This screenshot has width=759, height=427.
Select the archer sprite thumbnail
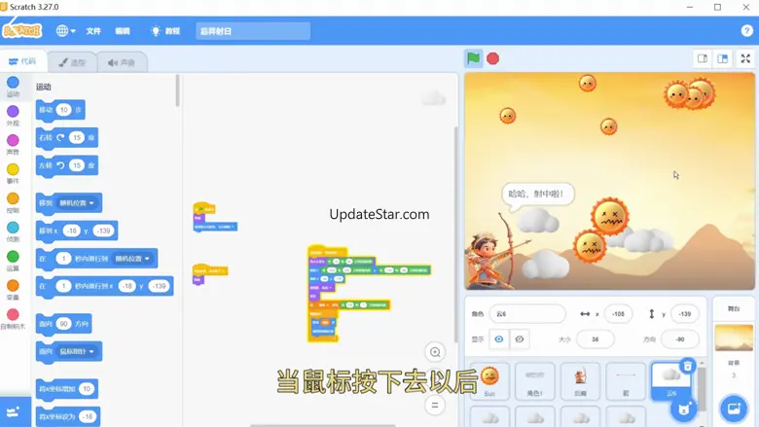[580, 381]
